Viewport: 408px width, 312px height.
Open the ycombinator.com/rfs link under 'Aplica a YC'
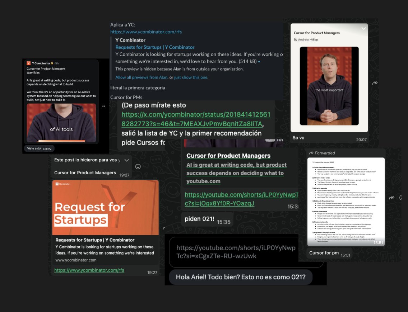point(146,32)
